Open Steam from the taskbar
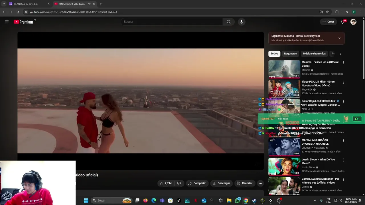Screen dimensions: 365x205 tap(254, 200)
